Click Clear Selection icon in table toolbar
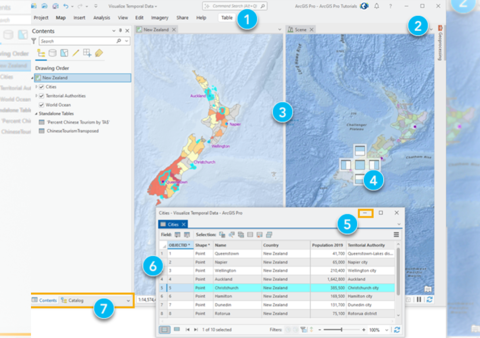This screenshot has height=338, width=480. click(x=250, y=235)
